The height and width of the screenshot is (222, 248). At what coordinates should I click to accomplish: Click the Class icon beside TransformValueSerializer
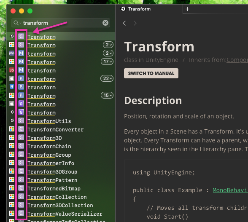coord(21,213)
